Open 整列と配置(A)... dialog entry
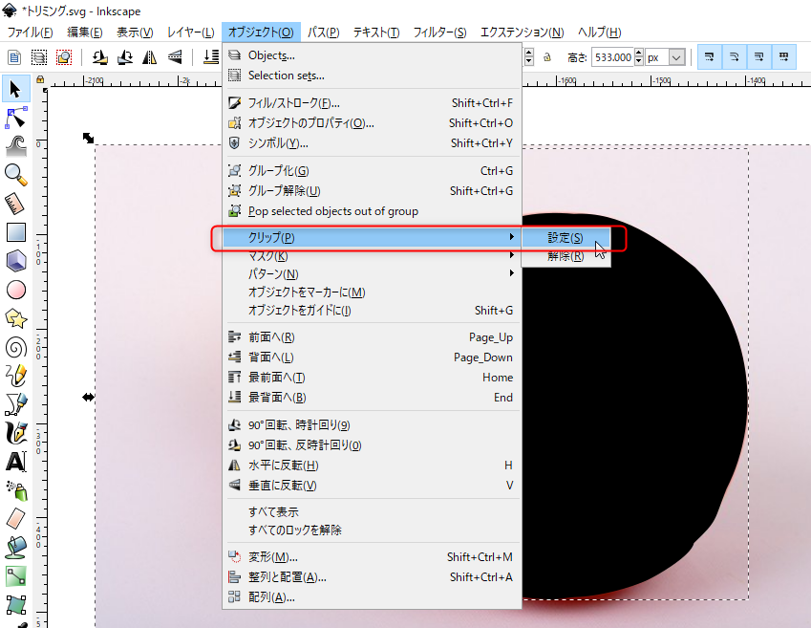Image resolution: width=811 pixels, height=628 pixels. point(372,577)
